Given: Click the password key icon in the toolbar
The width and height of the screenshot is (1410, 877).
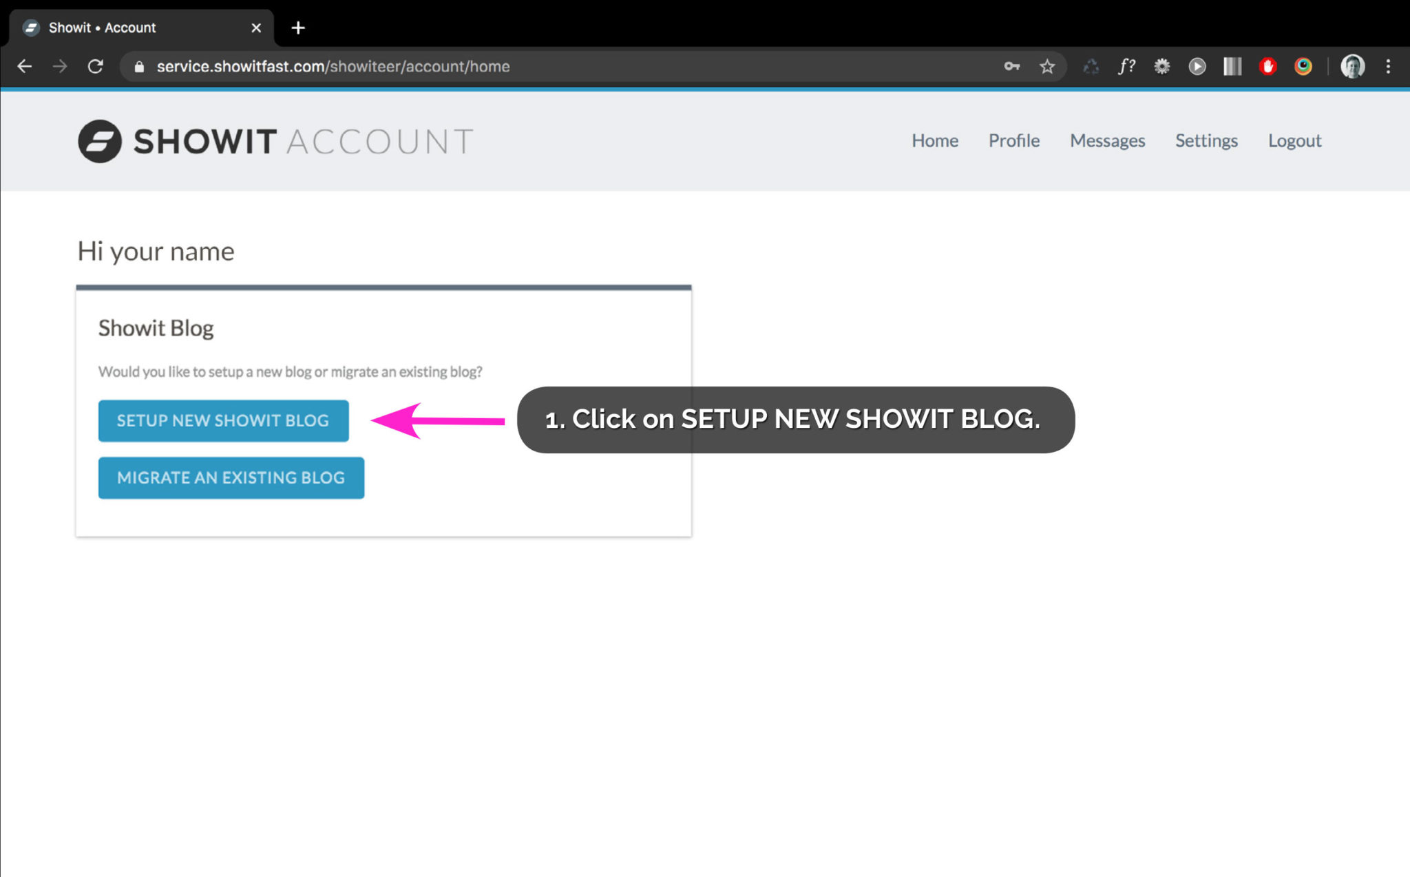Looking at the screenshot, I should click(x=1011, y=66).
